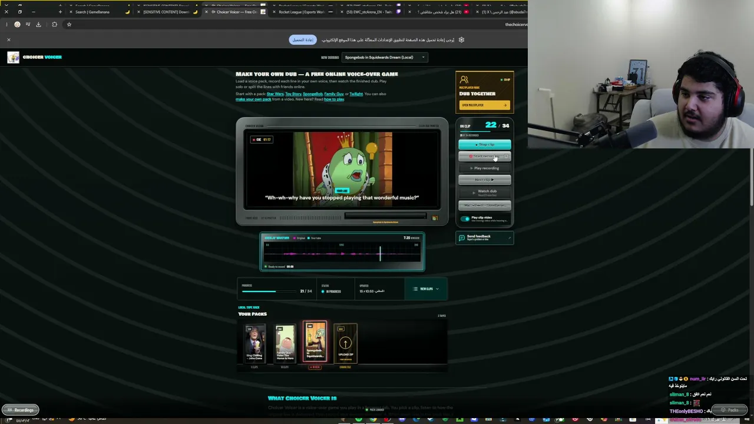Select the Family Guy Peter pack card

tap(285, 343)
